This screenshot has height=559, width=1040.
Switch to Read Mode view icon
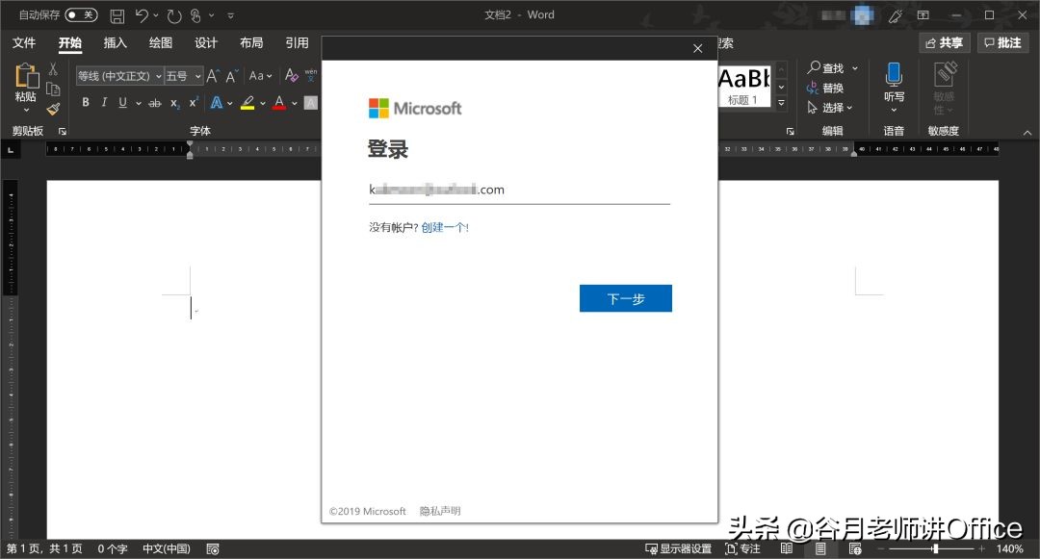(787, 549)
